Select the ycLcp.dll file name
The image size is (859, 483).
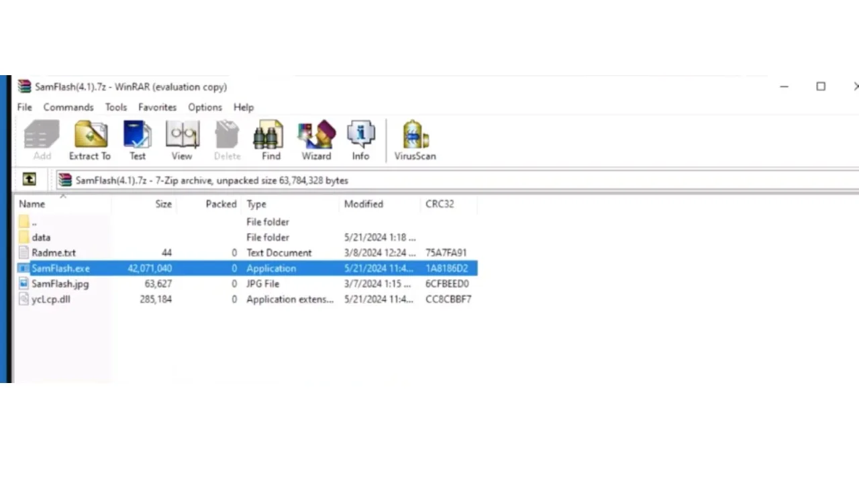tap(50, 299)
